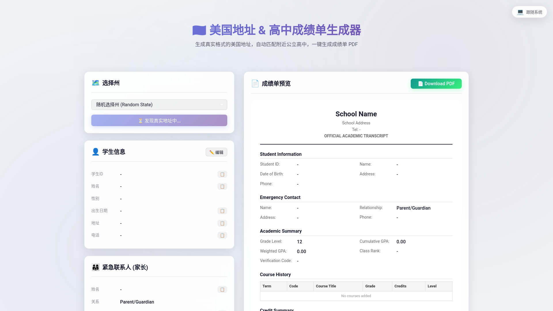Click the Student ID label in transcript

click(270, 164)
